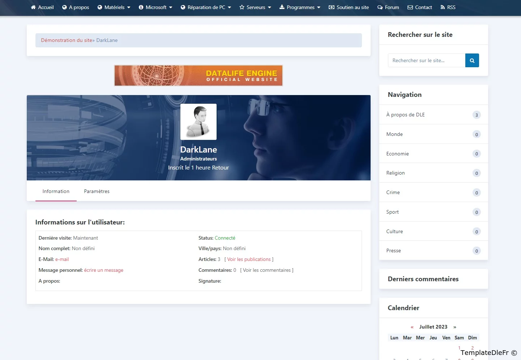Click the home icon beside Accueil
This screenshot has height=360, width=521.
[33, 7]
